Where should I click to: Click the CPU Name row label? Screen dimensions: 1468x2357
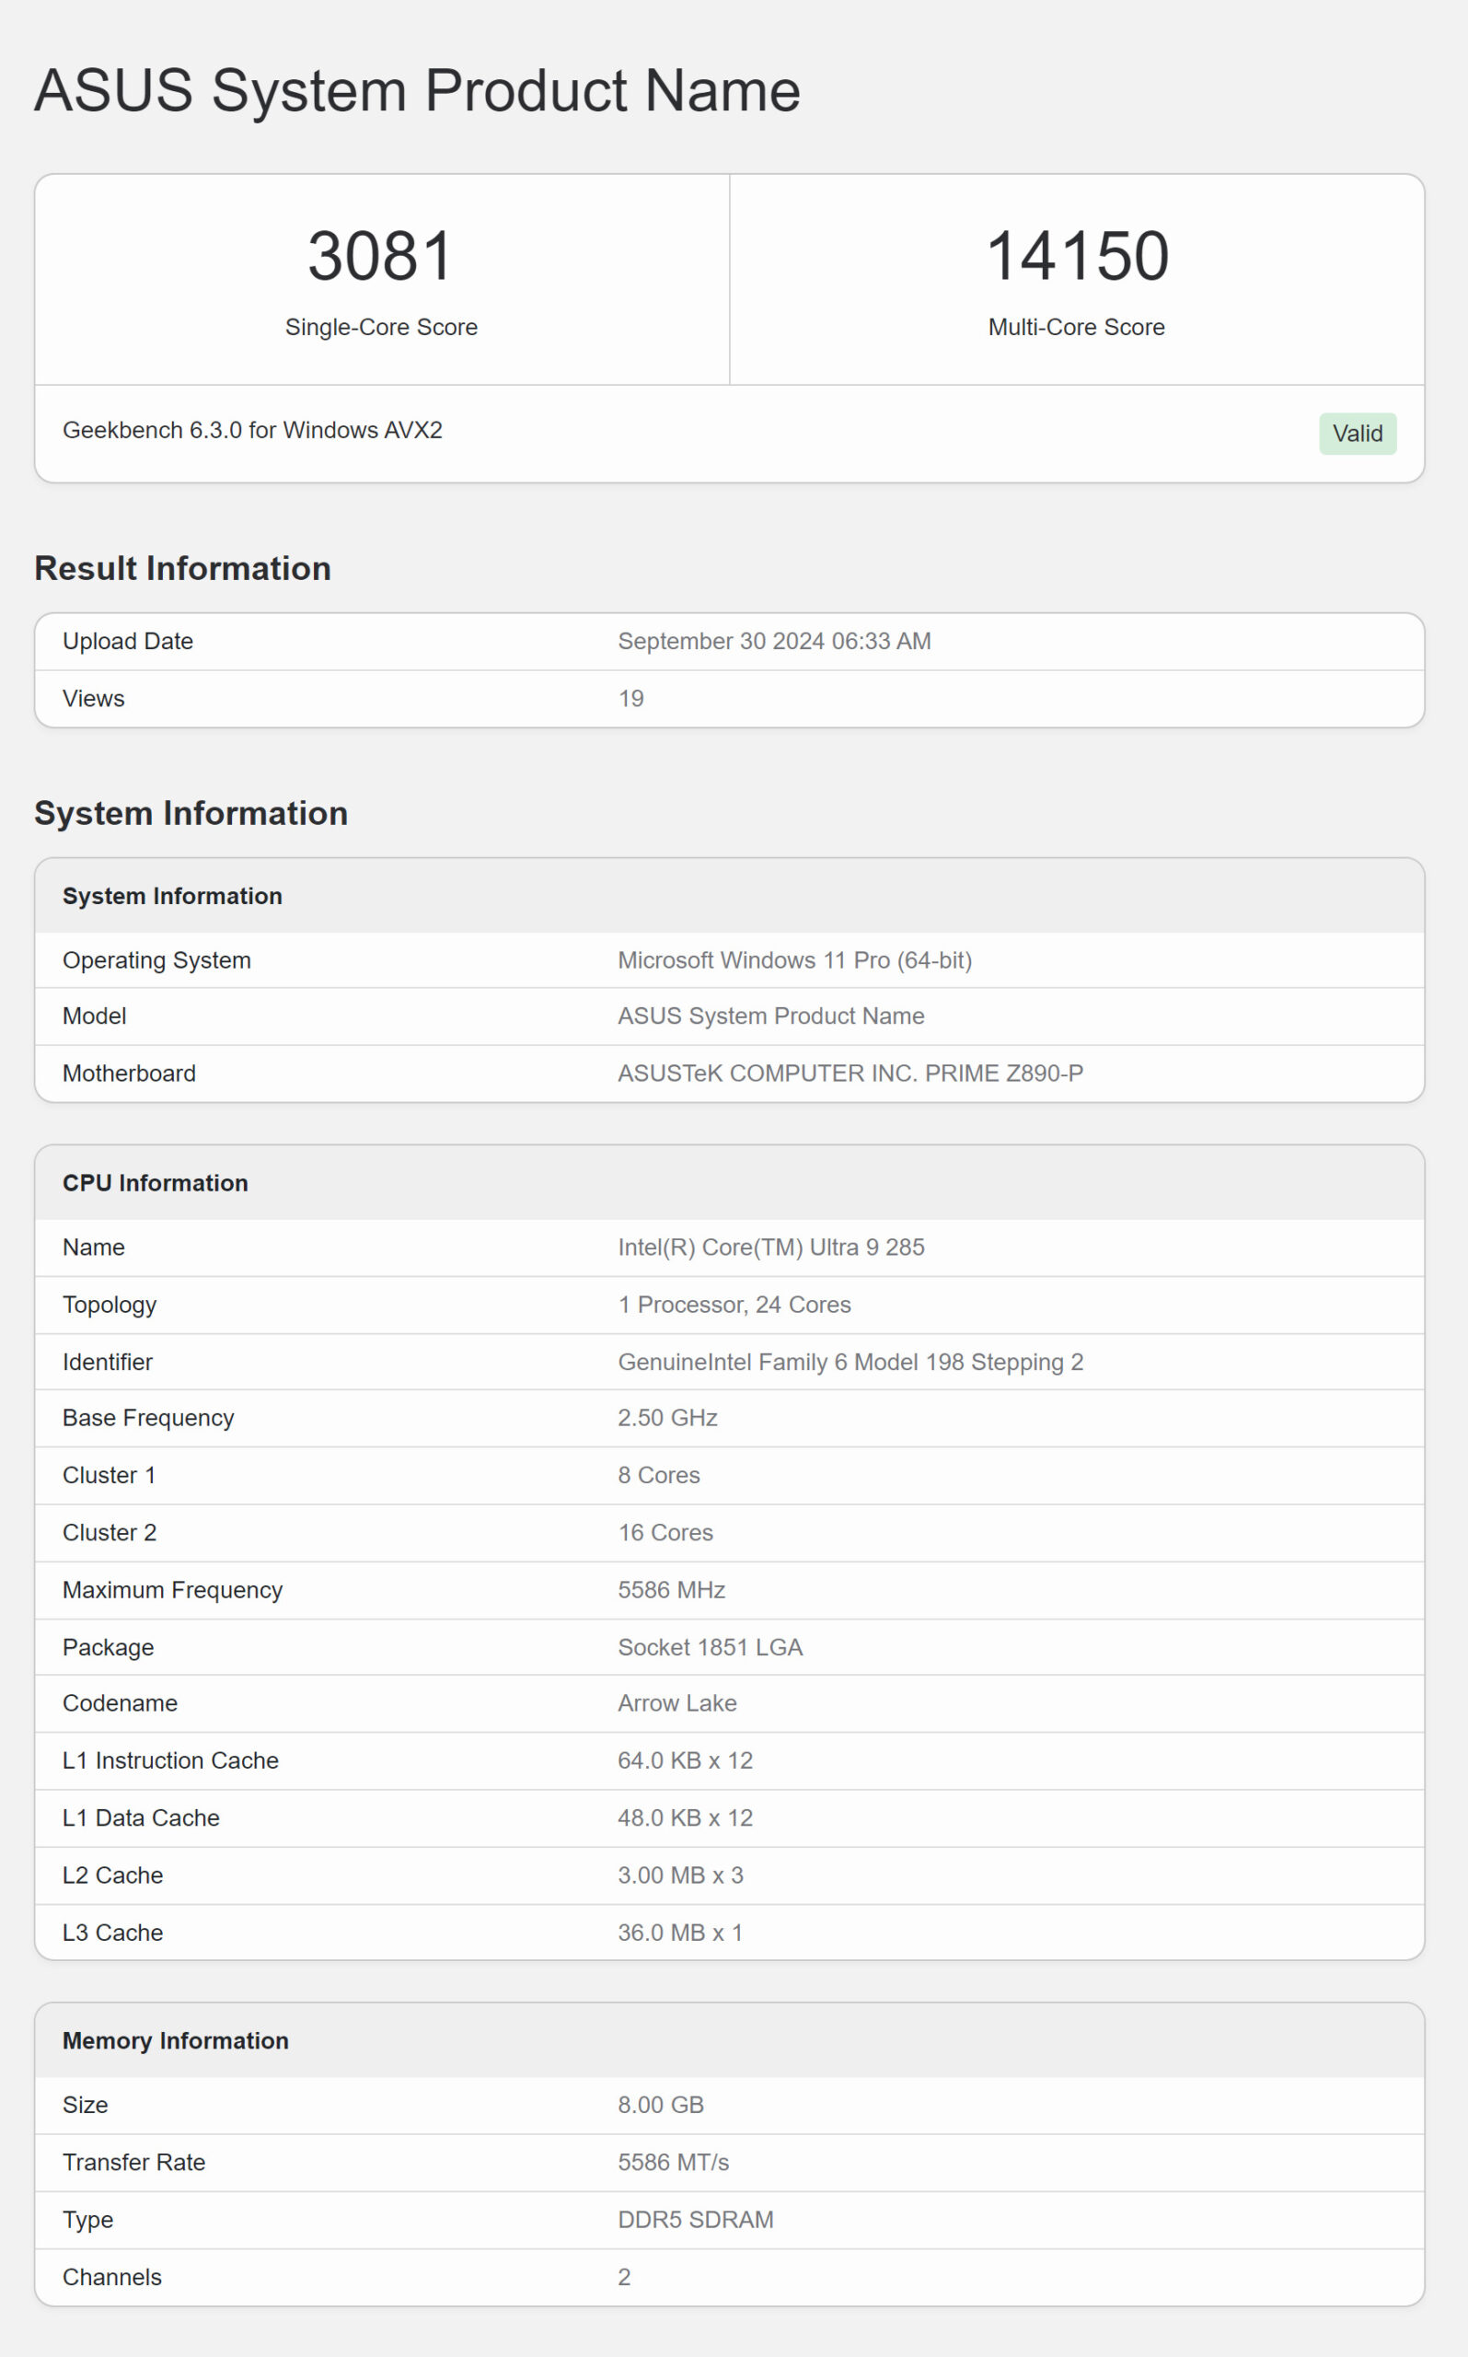(x=93, y=1247)
